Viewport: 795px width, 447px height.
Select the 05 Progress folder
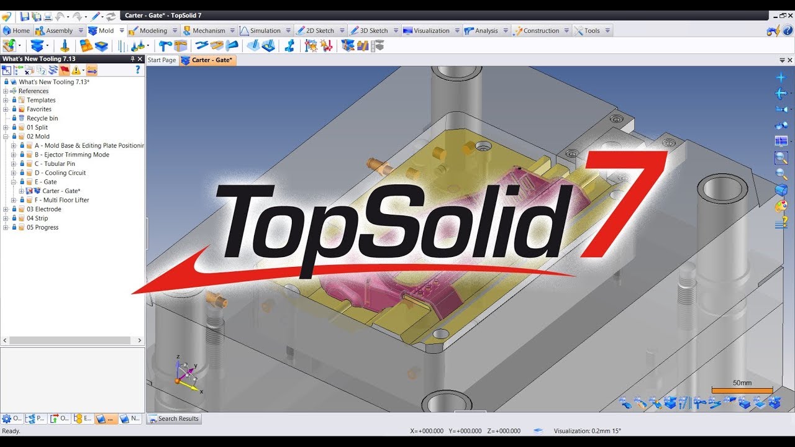point(42,227)
